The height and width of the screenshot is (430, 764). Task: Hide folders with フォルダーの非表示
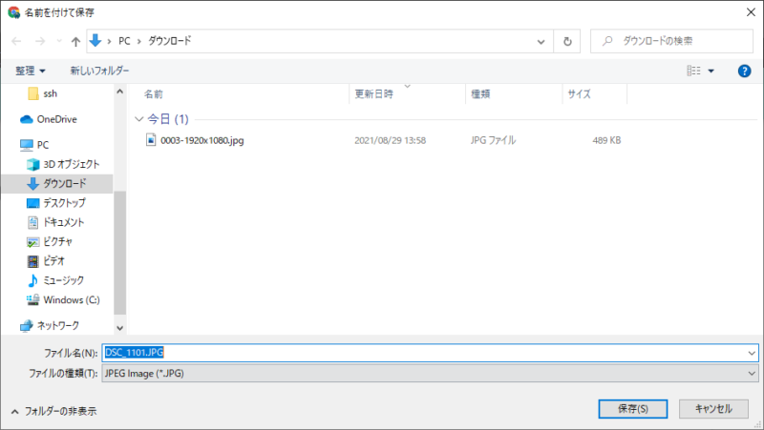pyautogui.click(x=53, y=411)
